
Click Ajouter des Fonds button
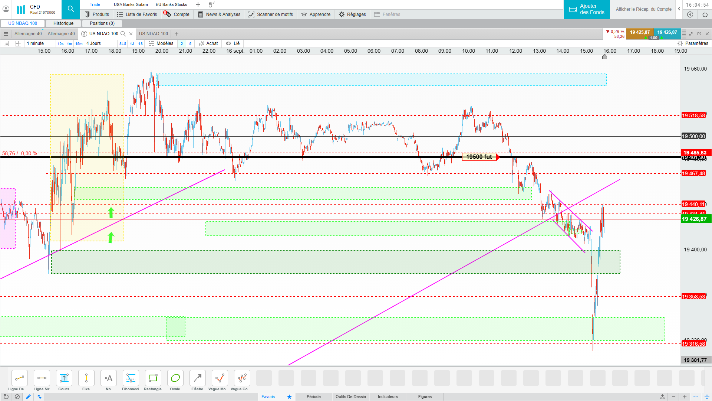click(x=587, y=9)
